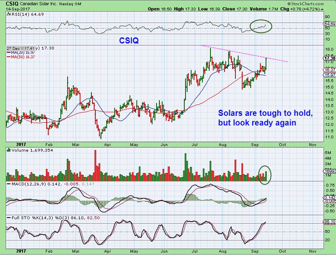Click the Low 16.39 value
Screen dimensions: 336x255
(209, 9)
